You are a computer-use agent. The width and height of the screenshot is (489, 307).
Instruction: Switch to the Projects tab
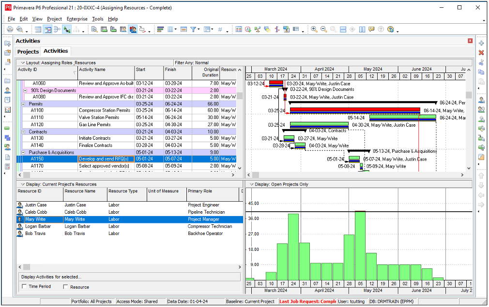pos(28,52)
